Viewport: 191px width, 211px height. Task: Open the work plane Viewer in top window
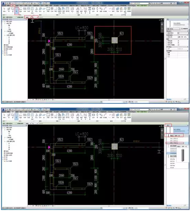[x=129, y=10]
